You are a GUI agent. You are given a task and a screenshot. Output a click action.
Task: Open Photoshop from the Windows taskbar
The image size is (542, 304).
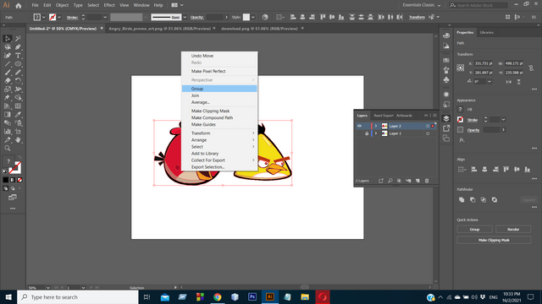pyautogui.click(x=252, y=296)
